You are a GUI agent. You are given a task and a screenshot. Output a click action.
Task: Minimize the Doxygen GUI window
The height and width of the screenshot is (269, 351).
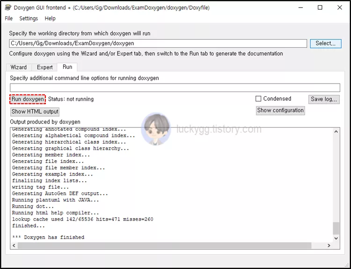(x=300, y=7)
